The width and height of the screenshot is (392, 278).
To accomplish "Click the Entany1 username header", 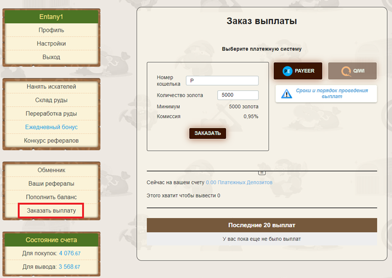I will tap(51, 16).
